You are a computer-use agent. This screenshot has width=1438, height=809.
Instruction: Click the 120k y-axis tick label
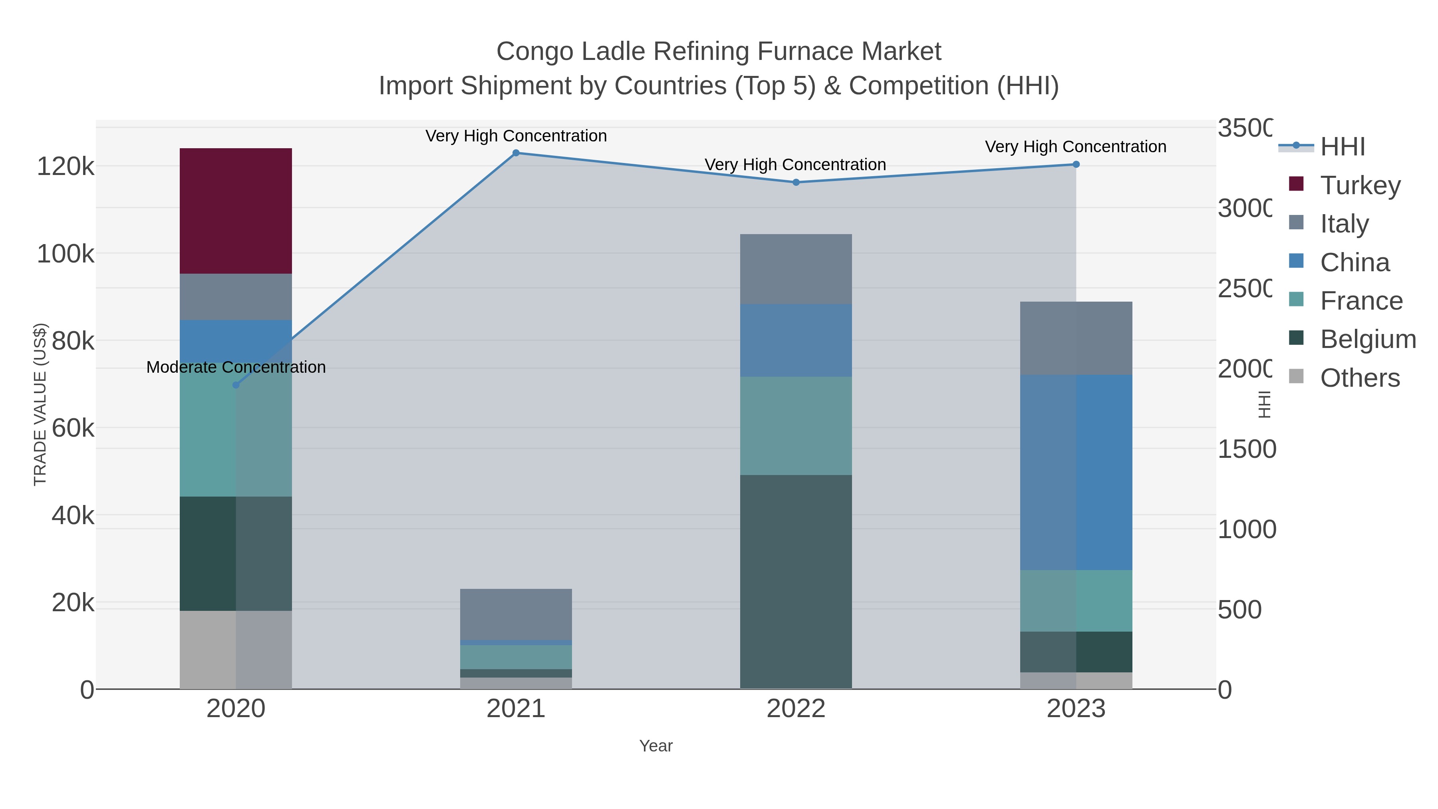(66, 166)
